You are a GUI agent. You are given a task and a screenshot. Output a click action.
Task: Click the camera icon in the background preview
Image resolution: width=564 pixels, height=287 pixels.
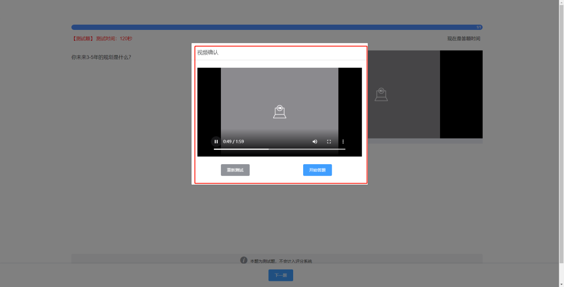[381, 94]
